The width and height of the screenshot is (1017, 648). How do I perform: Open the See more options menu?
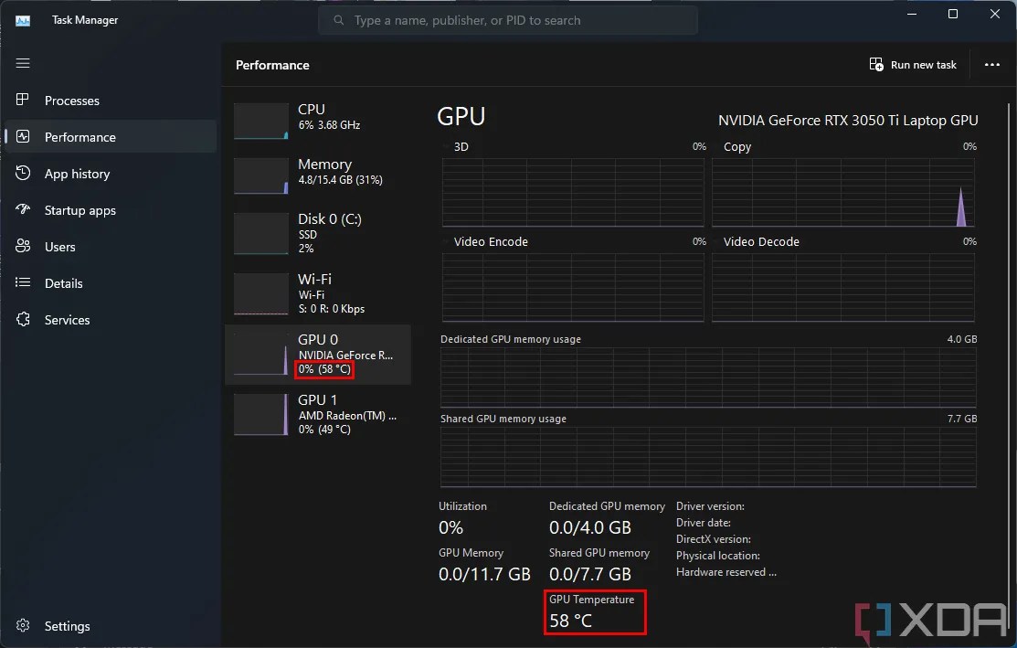[991, 64]
